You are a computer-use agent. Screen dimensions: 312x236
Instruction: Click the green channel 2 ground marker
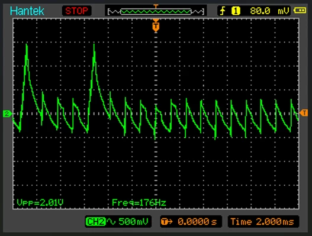7,114
